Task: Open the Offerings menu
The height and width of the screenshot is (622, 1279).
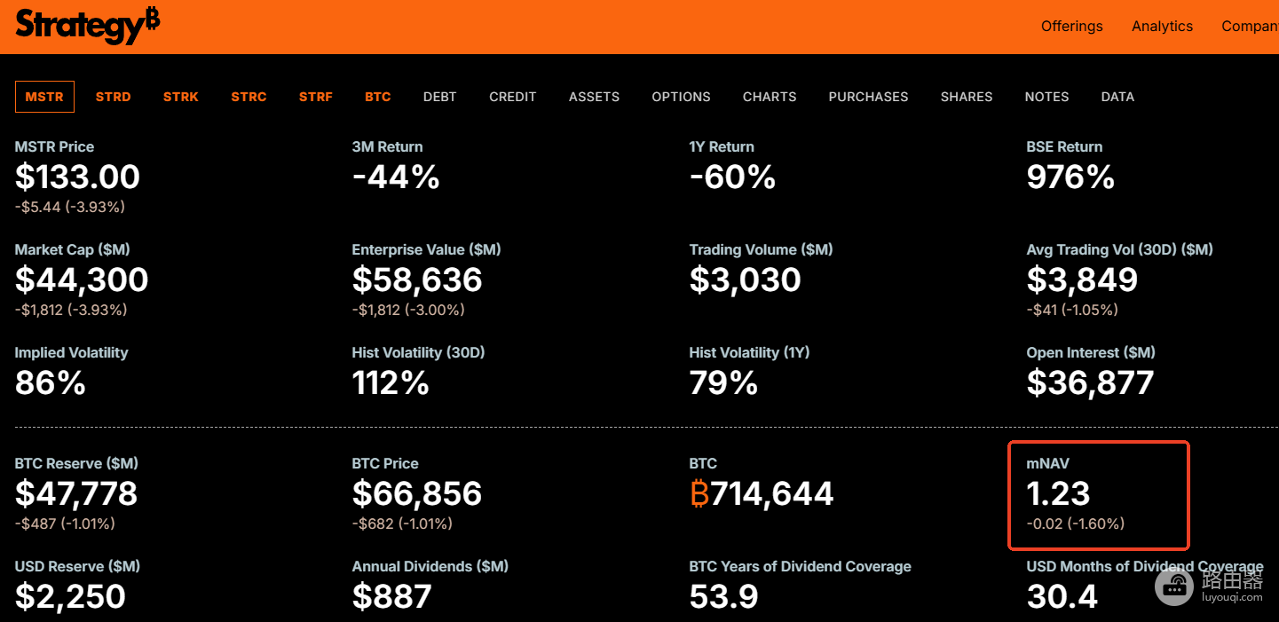Action: [1071, 26]
